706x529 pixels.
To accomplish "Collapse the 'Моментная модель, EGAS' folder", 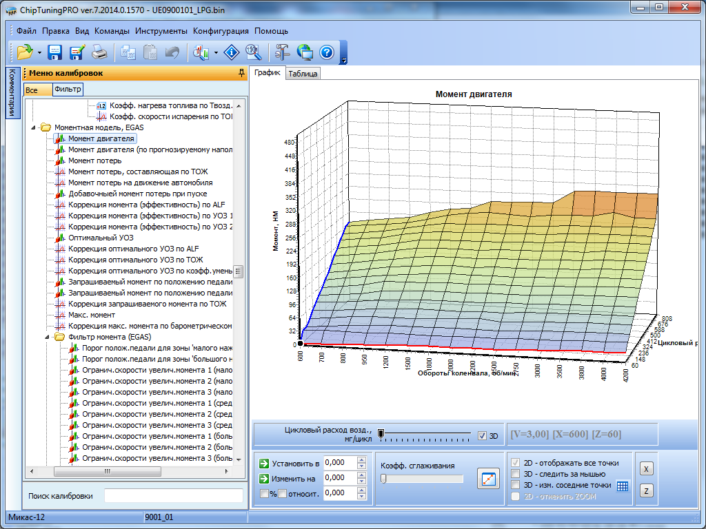I will coord(34,127).
